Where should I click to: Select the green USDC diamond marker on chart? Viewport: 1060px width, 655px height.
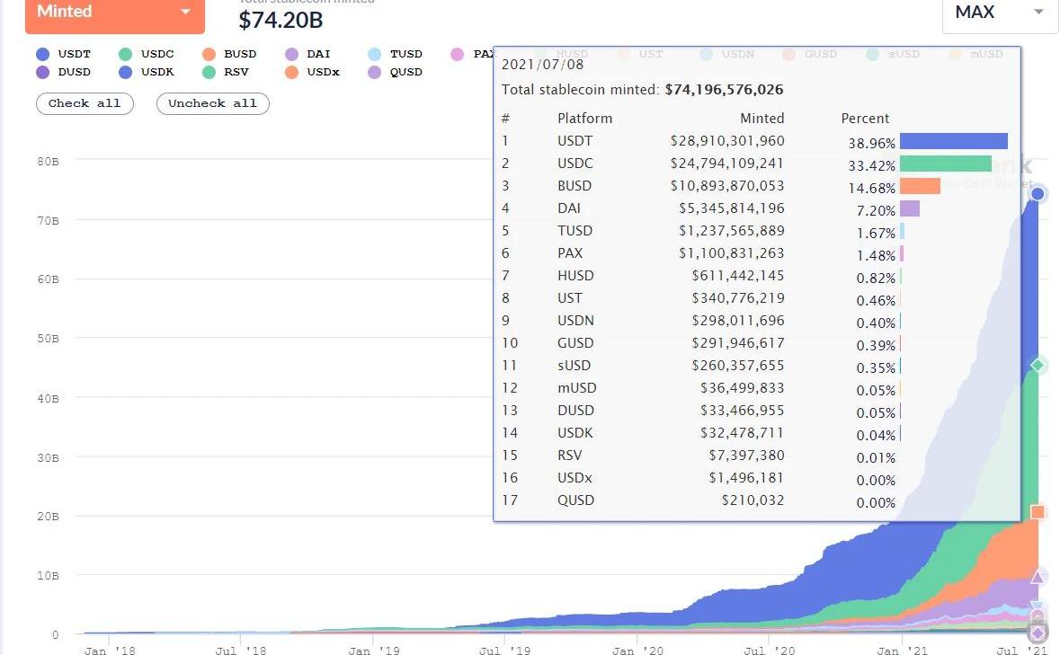[x=1038, y=366]
